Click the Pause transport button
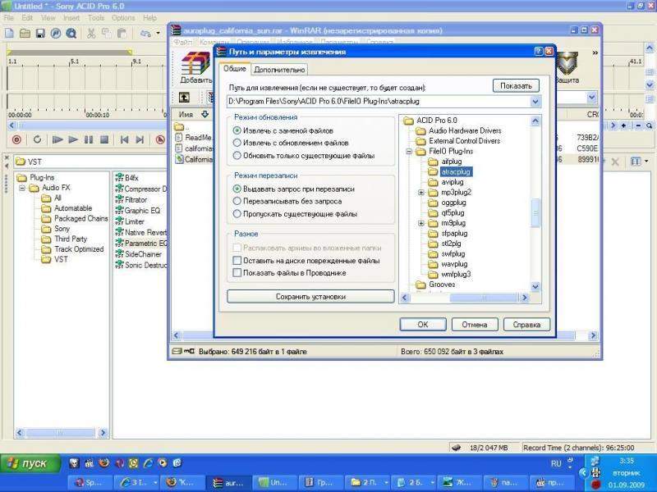Image resolution: width=657 pixels, height=492 pixels. tap(89, 140)
